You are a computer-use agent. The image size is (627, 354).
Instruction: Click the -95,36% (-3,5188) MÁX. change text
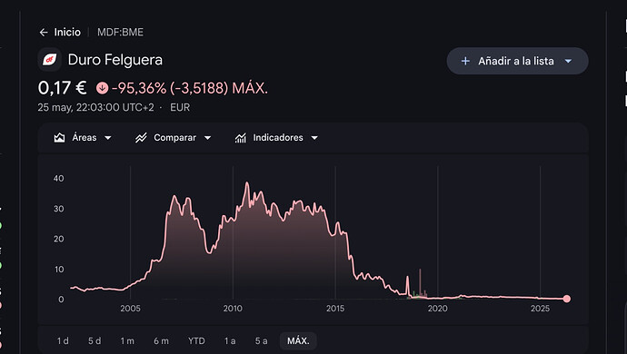[x=190, y=88]
